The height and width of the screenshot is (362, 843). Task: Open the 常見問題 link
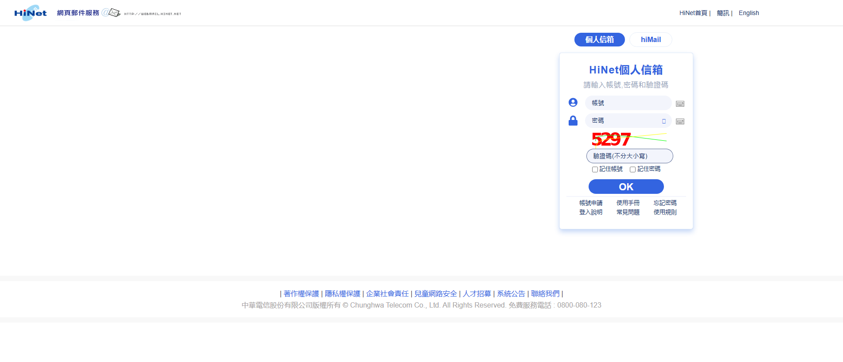(x=628, y=212)
